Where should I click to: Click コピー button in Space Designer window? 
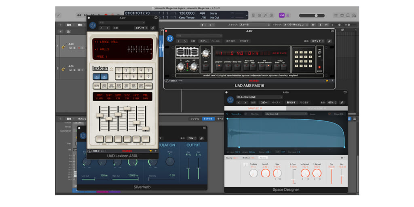(264, 102)
